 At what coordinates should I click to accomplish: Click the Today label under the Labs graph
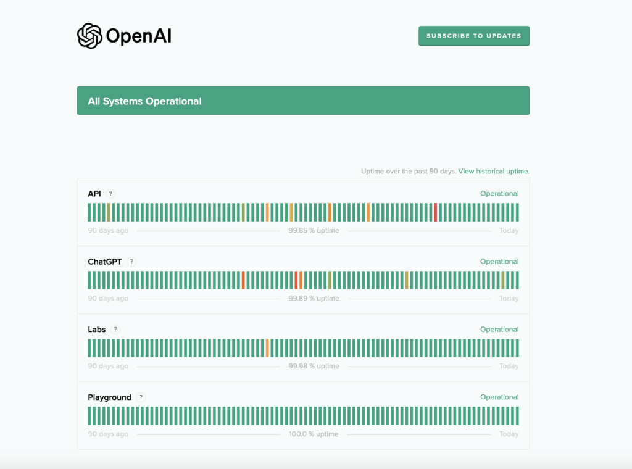[509, 366]
